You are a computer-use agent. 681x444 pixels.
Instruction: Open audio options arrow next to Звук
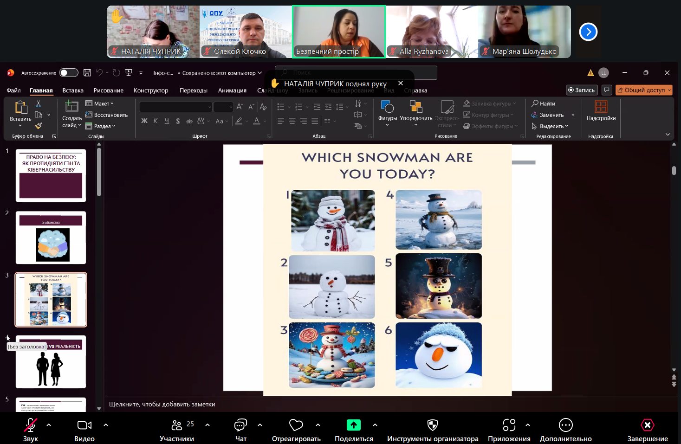[x=49, y=425]
